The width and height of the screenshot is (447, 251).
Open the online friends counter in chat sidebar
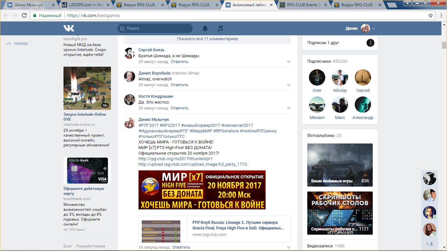pyautogui.click(x=430, y=244)
